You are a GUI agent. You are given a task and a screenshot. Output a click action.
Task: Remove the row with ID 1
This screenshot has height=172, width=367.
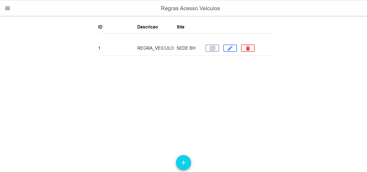[x=248, y=48]
